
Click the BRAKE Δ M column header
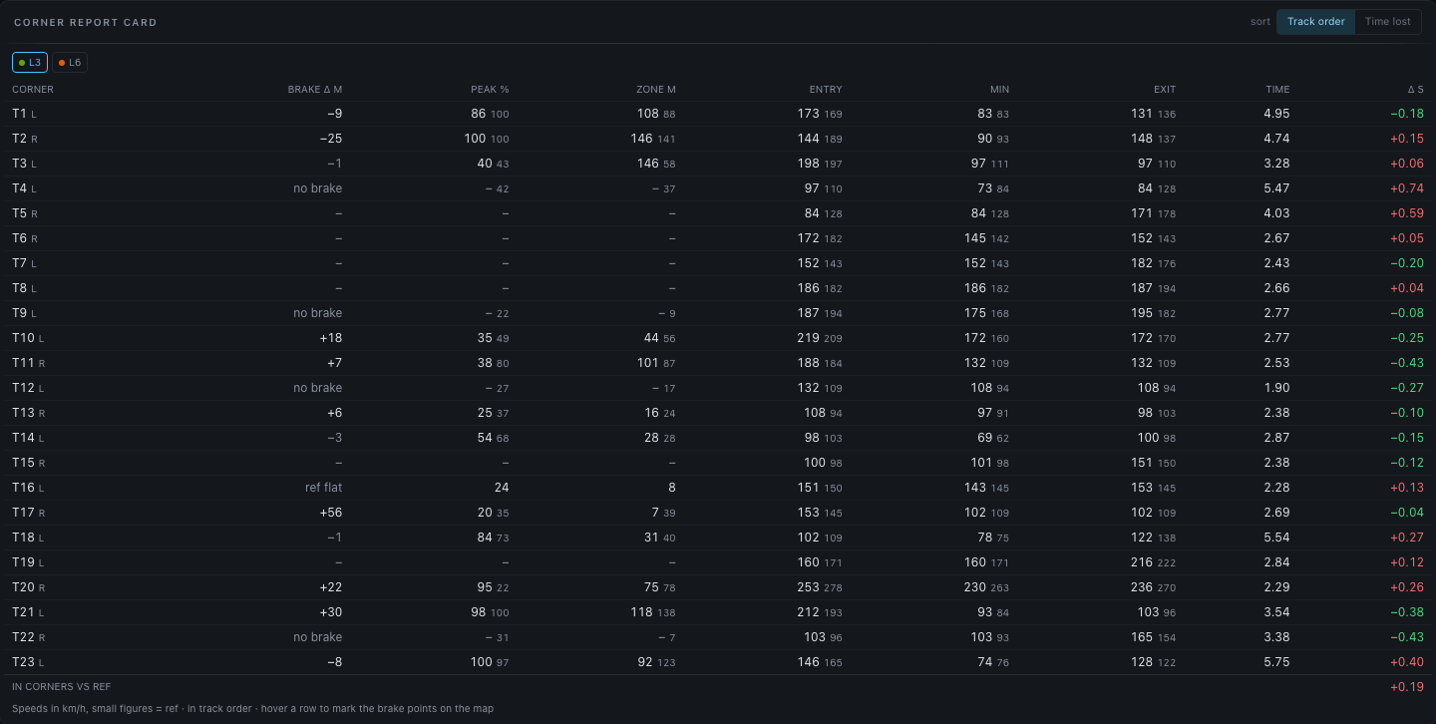(x=315, y=90)
